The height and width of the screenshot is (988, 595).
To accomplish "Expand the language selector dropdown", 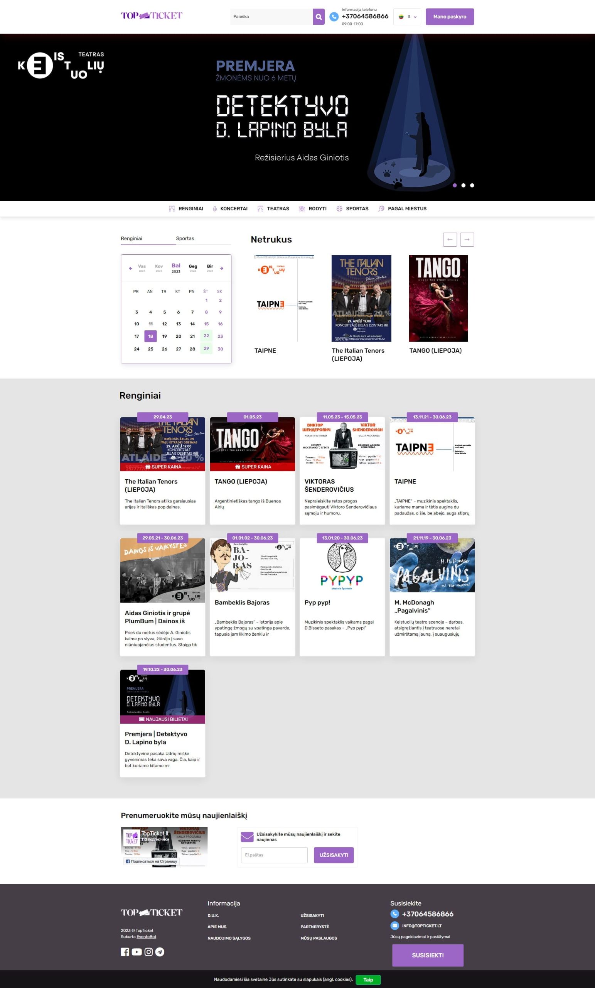I will 407,17.
